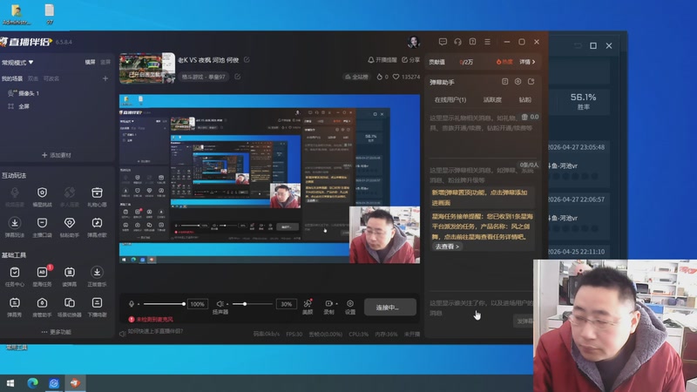Open the shield challenge tool in 互动玩法
The image size is (697, 392).
coord(42,197)
